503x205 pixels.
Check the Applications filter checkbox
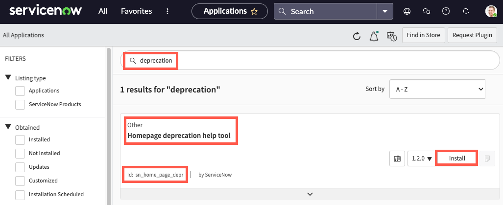click(20, 91)
